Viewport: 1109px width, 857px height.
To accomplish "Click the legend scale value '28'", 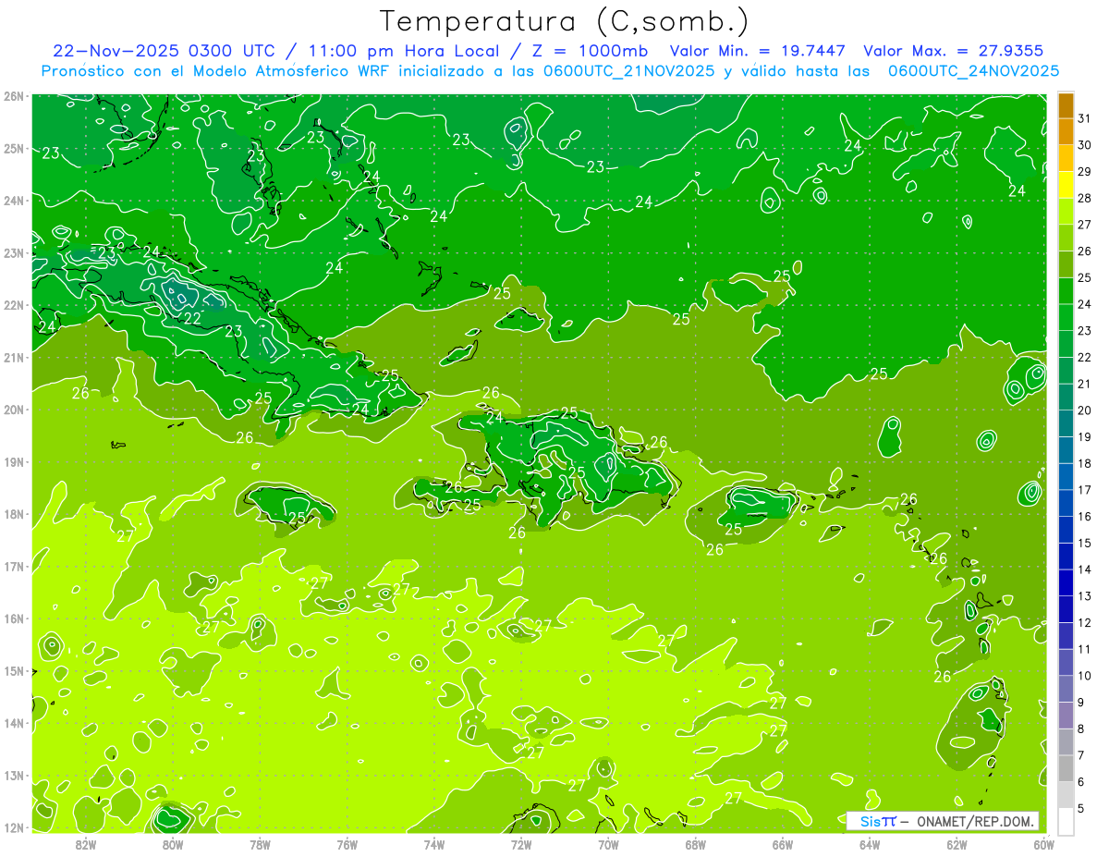I will click(x=1085, y=198).
